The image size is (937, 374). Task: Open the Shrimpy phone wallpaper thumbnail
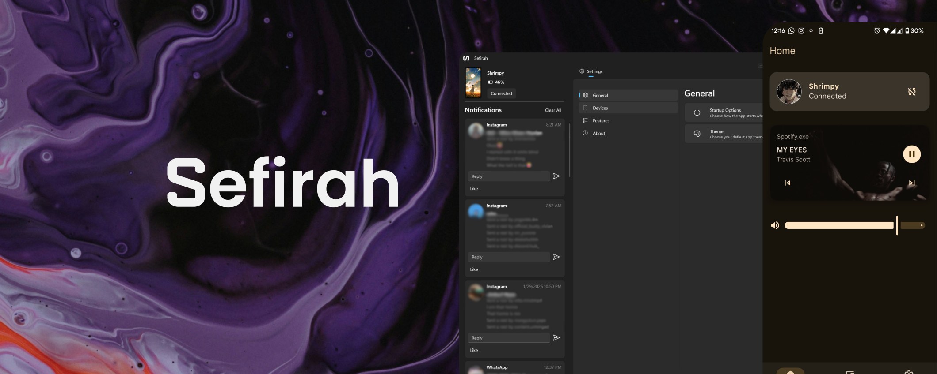point(473,82)
